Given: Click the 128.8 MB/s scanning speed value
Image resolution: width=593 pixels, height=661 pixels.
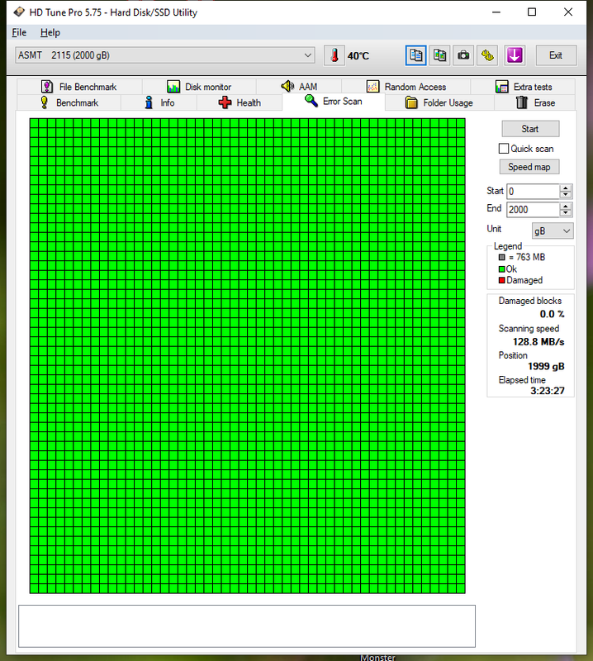Looking at the screenshot, I should [x=538, y=342].
